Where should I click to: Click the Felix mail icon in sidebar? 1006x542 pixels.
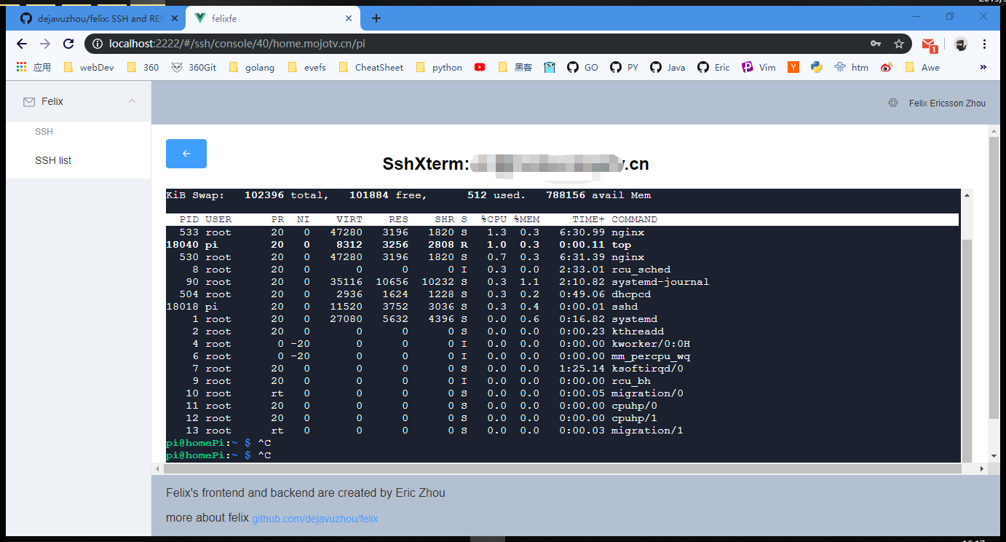29,102
